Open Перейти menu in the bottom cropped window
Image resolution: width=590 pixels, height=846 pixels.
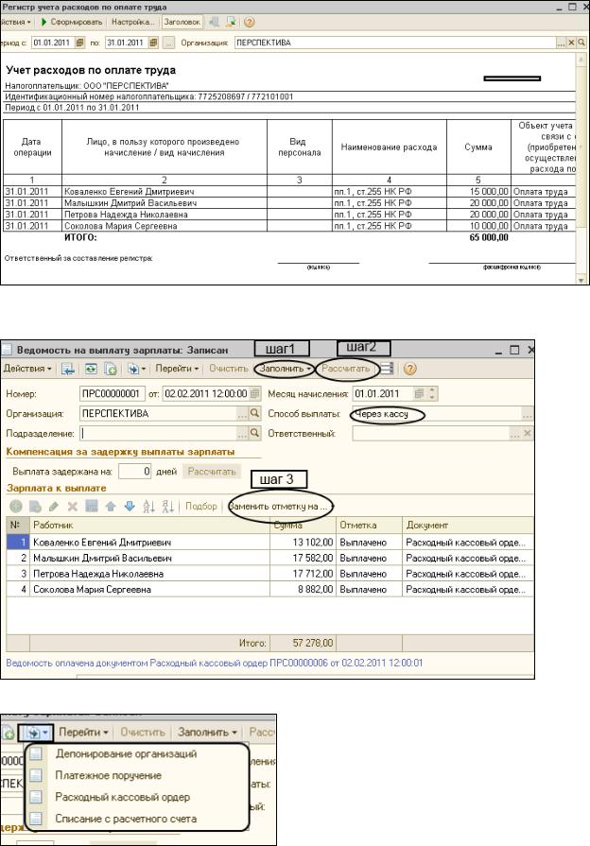[83, 733]
